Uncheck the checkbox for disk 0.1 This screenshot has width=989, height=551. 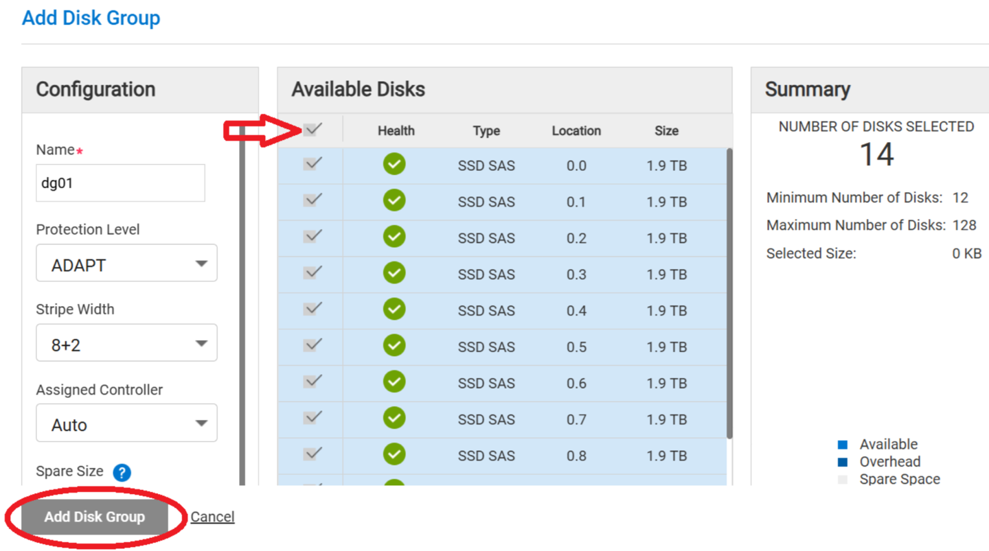pyautogui.click(x=312, y=201)
